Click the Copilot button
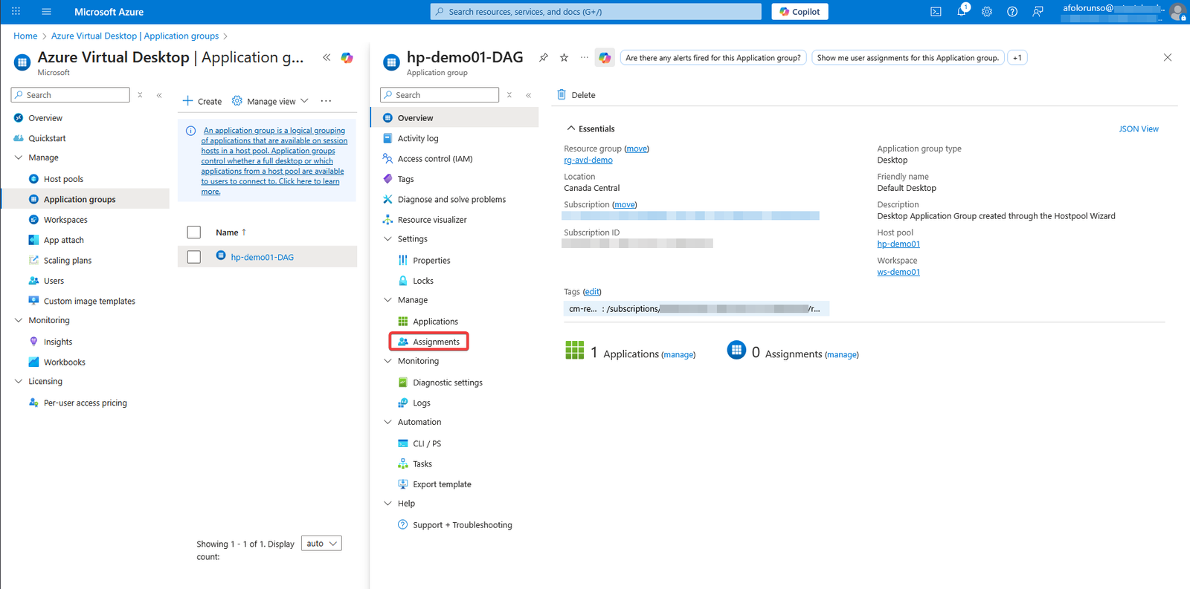The image size is (1190, 589). 800,12
